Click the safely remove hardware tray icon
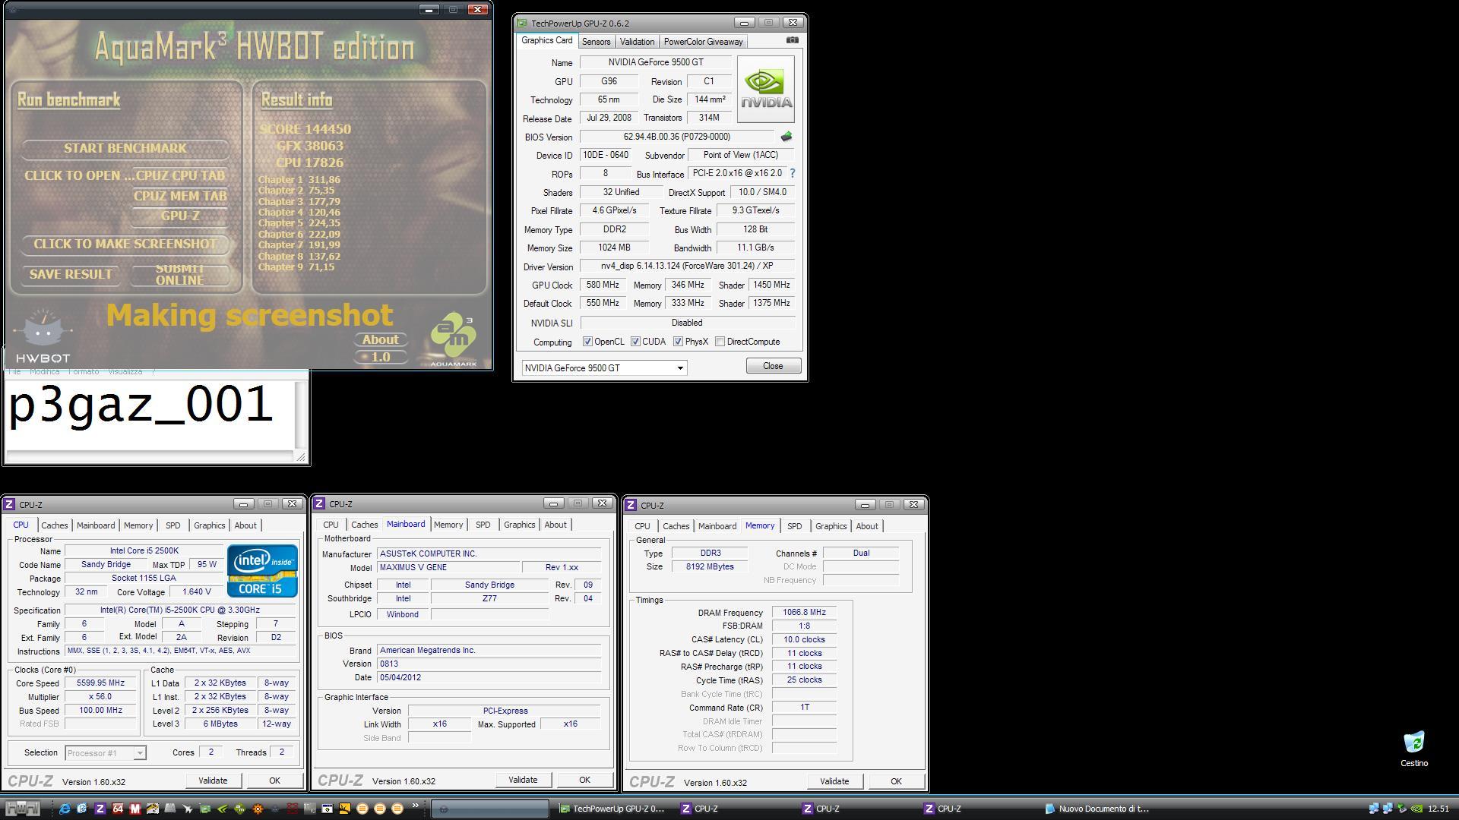This screenshot has width=1459, height=820. [1402, 809]
